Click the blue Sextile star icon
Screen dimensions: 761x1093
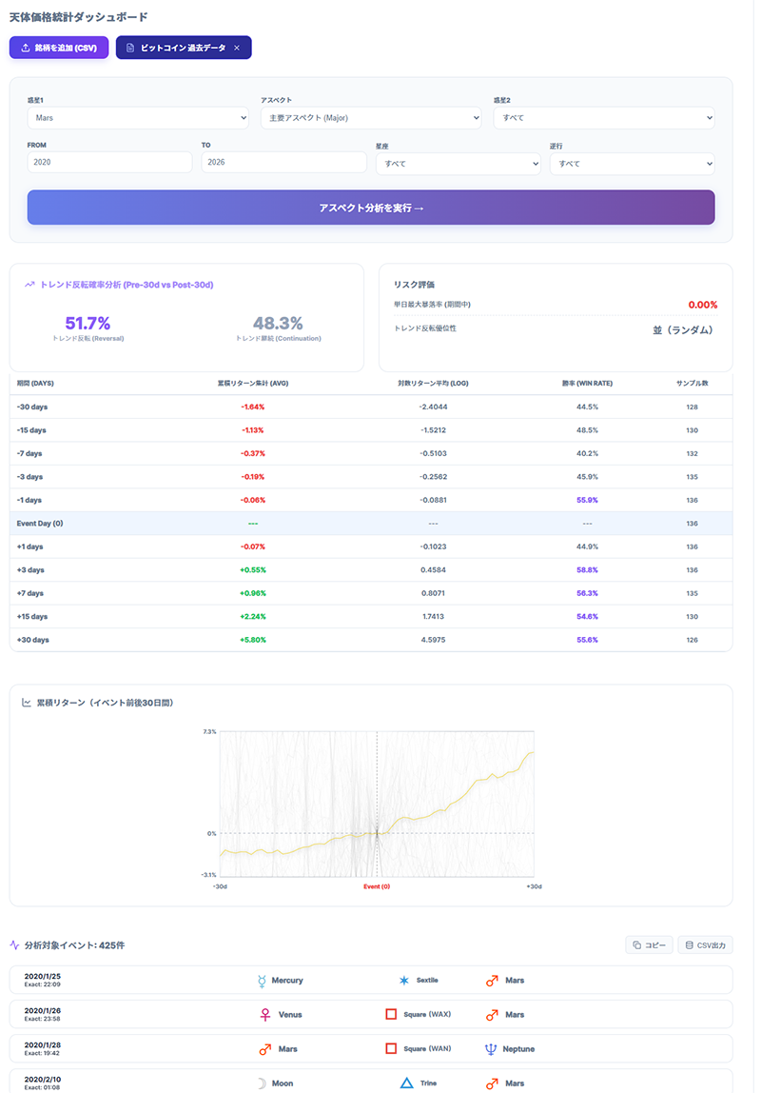tap(404, 980)
